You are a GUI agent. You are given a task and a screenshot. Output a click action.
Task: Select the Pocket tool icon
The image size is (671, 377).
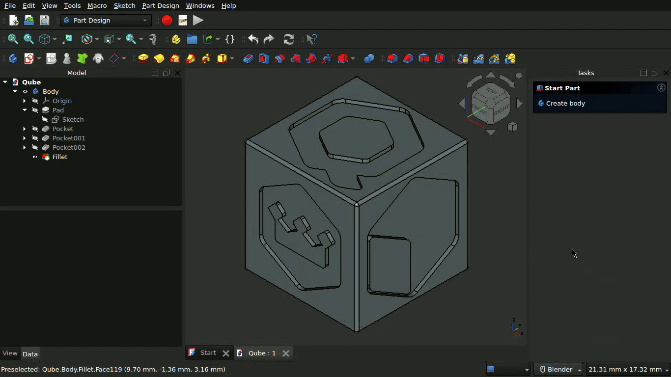point(249,59)
